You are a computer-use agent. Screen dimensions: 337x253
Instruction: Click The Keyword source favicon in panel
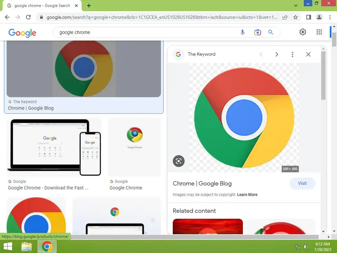[178, 54]
